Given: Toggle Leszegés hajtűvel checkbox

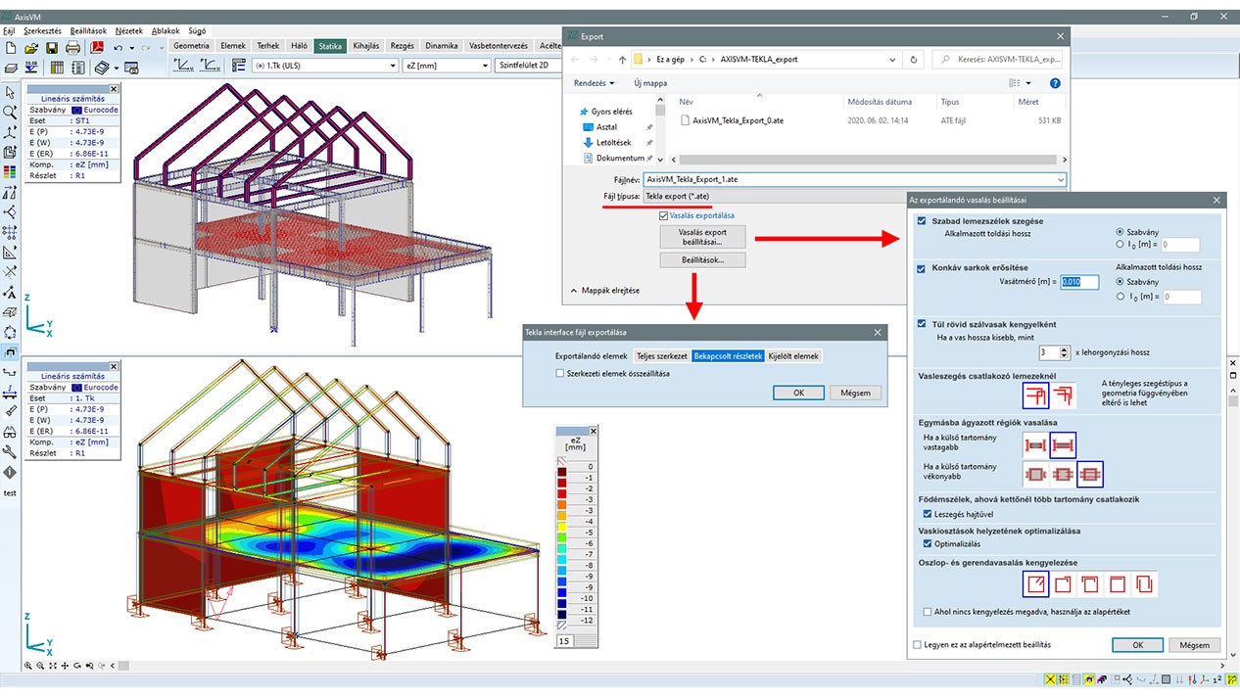Looking at the screenshot, I should click(x=929, y=513).
